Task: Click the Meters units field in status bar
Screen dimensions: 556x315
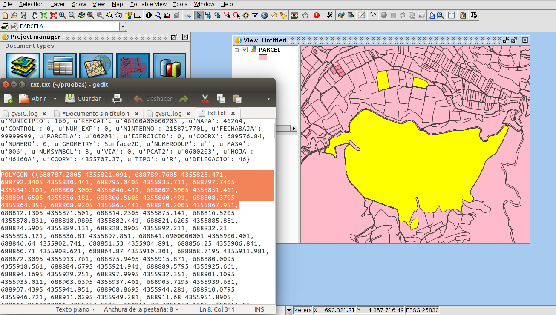Action: tap(302, 310)
